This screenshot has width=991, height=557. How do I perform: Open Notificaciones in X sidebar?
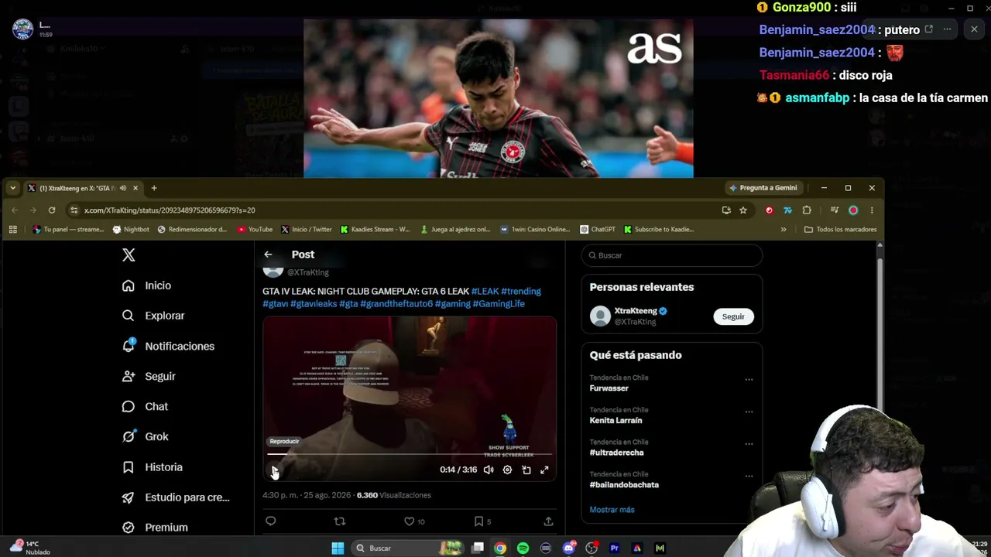point(168,346)
